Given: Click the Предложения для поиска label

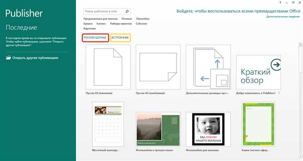Looking at the screenshot, I should coord(101,19).
